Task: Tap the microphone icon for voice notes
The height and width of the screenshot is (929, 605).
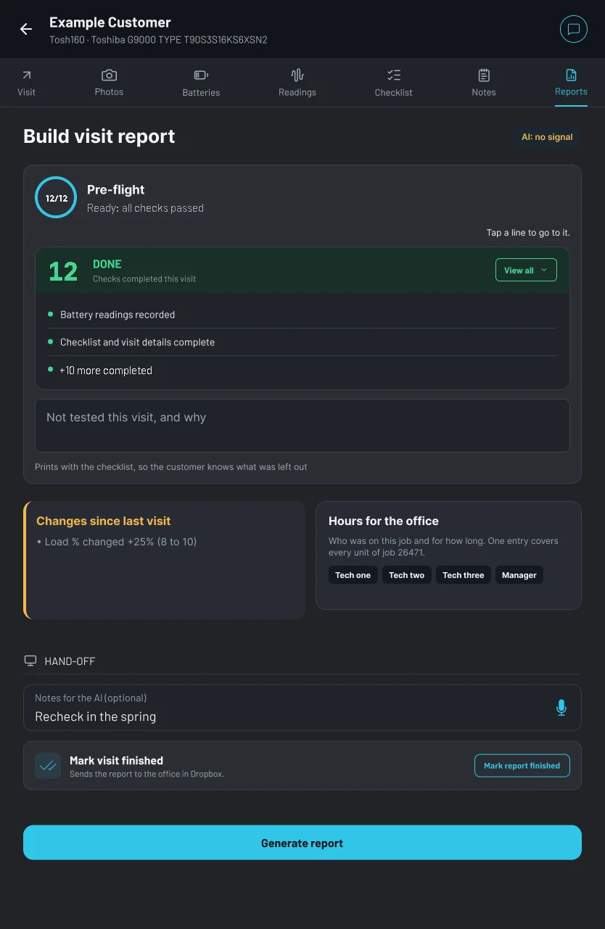Action: pyautogui.click(x=561, y=708)
